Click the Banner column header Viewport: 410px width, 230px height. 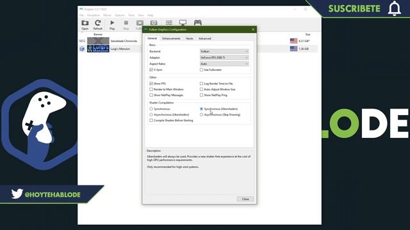(x=98, y=34)
